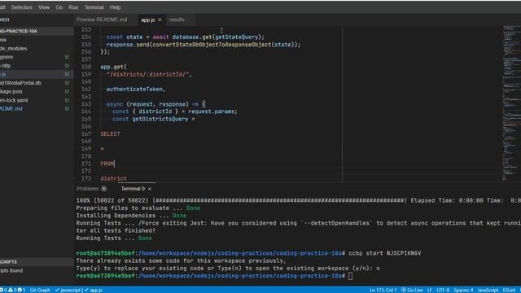Click the 'ccbp start NJSCPIKNGV' command text
The image size is (521, 293).
(x=385, y=253)
